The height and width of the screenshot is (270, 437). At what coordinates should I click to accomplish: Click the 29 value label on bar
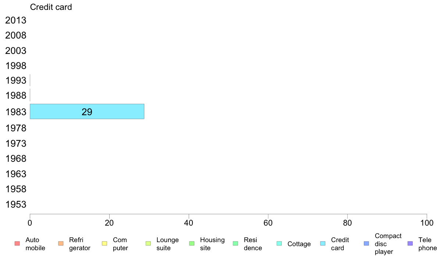pyautogui.click(x=87, y=112)
